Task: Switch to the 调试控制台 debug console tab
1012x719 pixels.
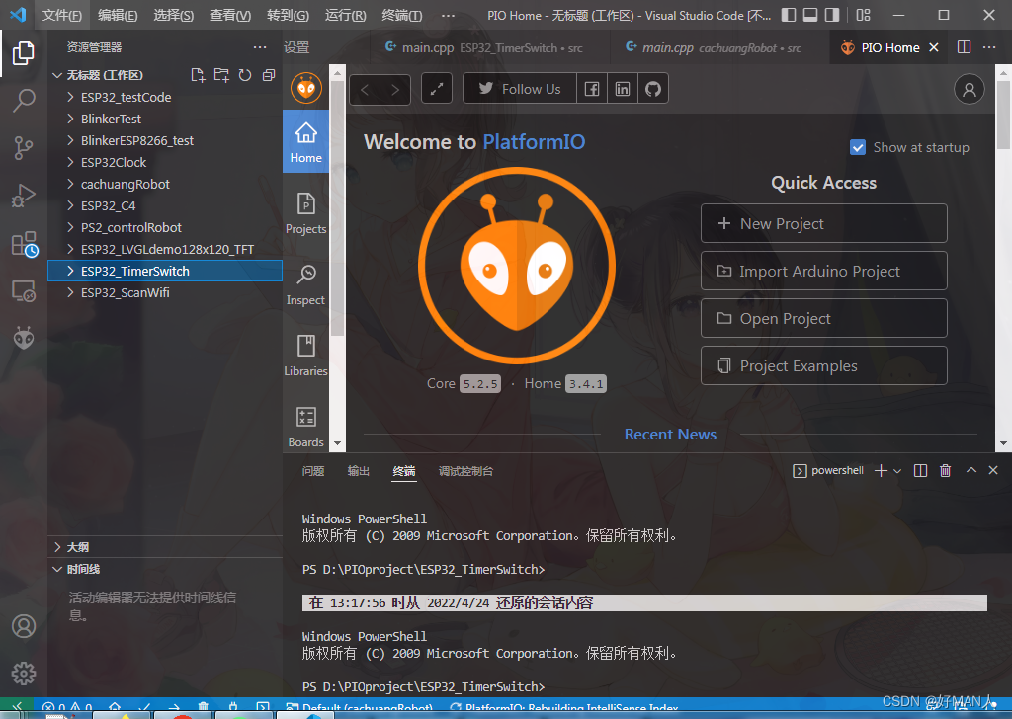Action: 465,471
